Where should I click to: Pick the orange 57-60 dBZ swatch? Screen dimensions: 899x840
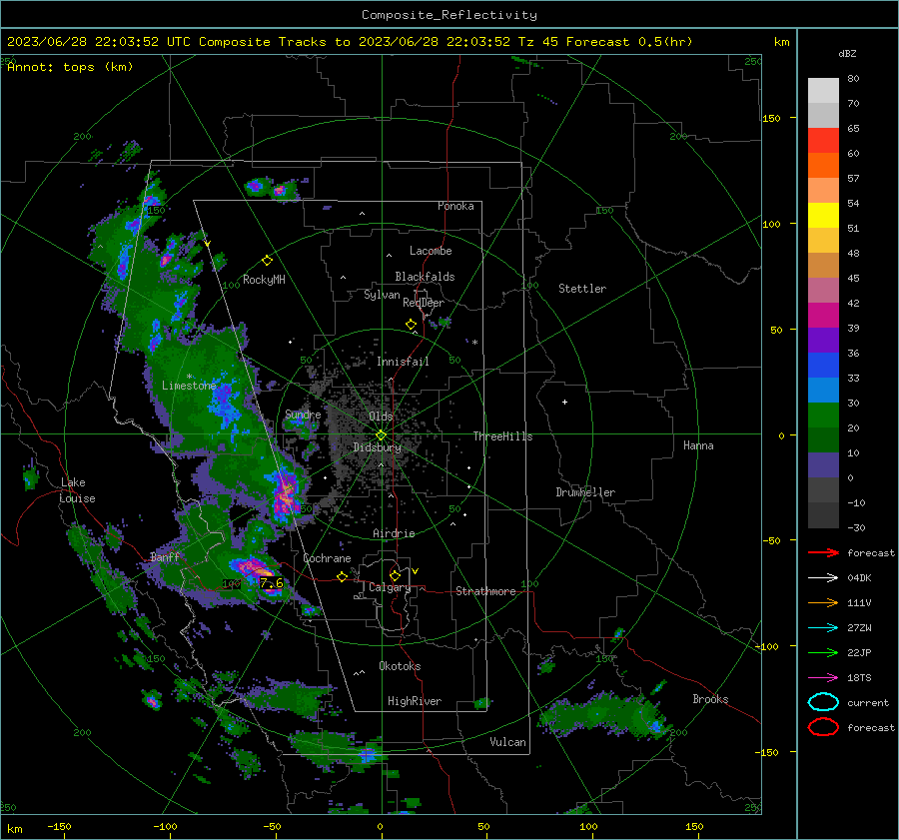pos(823,166)
